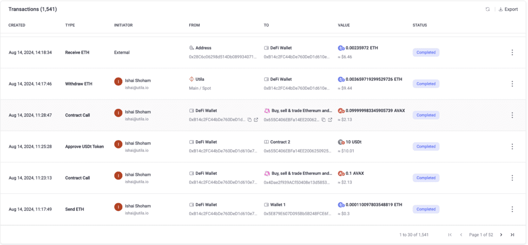Jump to the first page of transactions

click(x=450, y=235)
